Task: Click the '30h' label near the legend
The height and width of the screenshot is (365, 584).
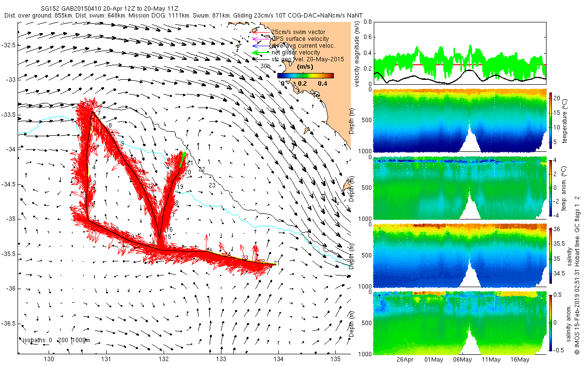Action: pos(265,66)
